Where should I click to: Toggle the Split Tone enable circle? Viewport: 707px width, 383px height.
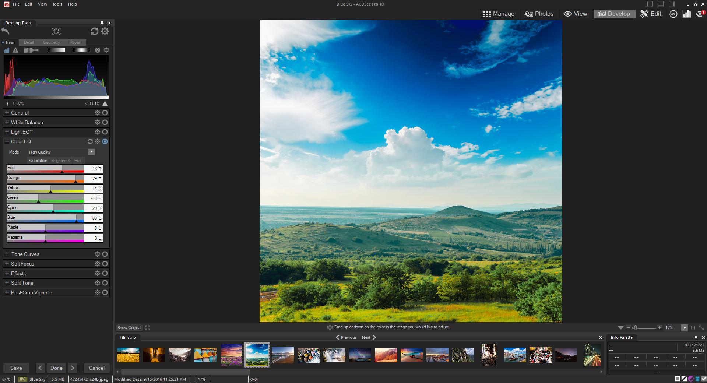(x=105, y=283)
